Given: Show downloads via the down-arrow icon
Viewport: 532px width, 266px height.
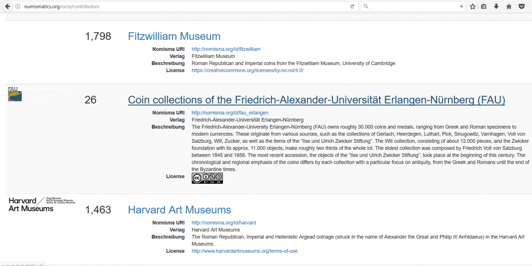Looking at the screenshot, I should pyautogui.click(x=496, y=6).
